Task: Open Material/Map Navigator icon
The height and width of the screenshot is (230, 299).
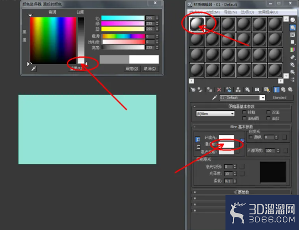Action: [293, 79]
